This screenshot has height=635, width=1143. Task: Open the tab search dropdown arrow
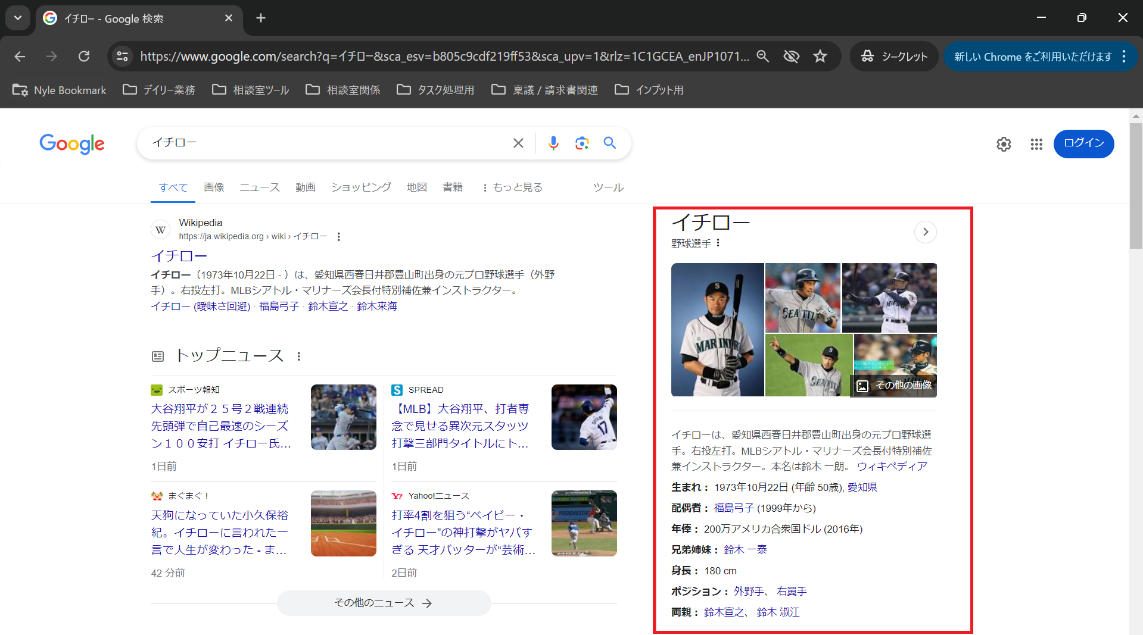18,18
